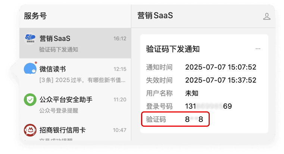Screen dimensions: 284x154
Task: Open the profile icon beside 营销SaaS title
Action: [x=266, y=16]
